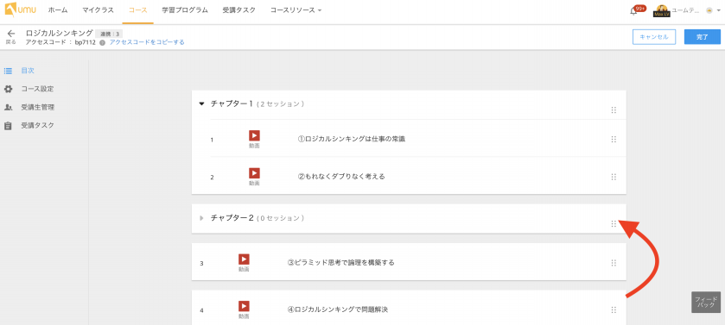
Task: Click the video icon for session 3
Action: [x=244, y=259]
